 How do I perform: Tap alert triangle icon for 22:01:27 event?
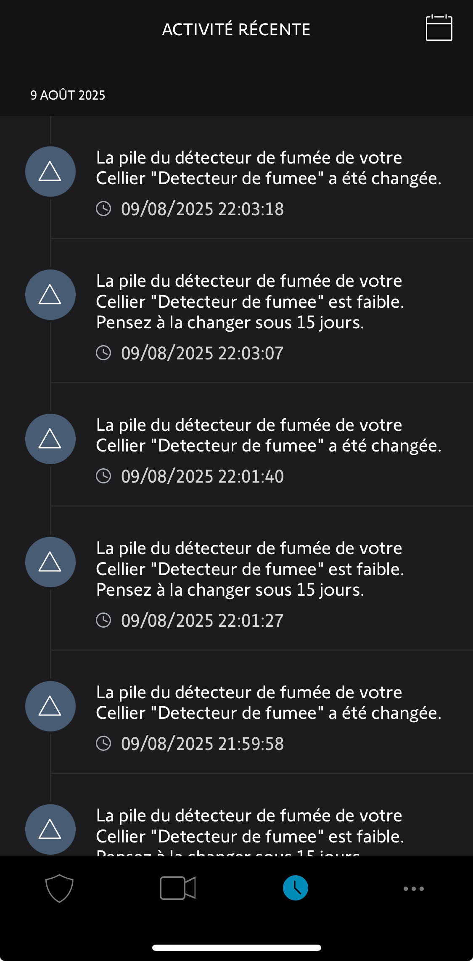[x=50, y=562]
